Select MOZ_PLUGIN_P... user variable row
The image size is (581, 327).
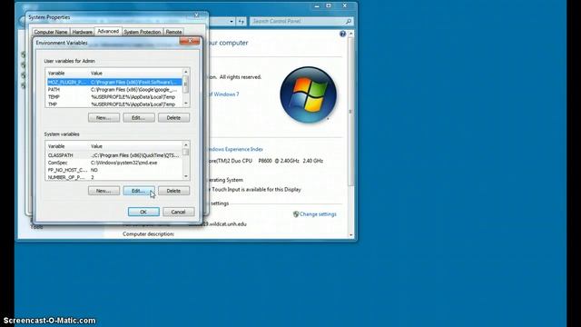(114, 82)
